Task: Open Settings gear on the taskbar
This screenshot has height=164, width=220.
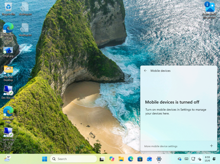Action: click(159, 159)
